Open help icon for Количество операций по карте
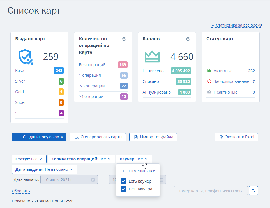This screenshot has height=208, width=270. click(x=124, y=39)
